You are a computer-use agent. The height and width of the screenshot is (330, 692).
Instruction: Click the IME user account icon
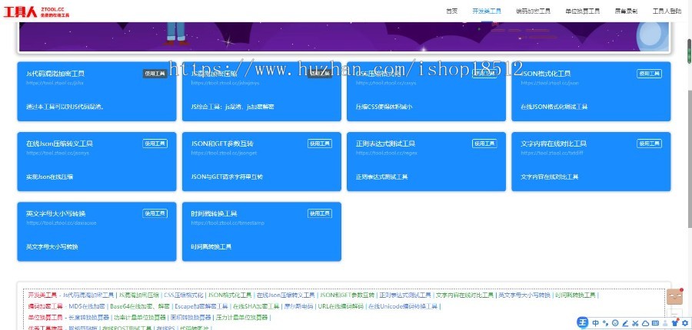coord(666,323)
